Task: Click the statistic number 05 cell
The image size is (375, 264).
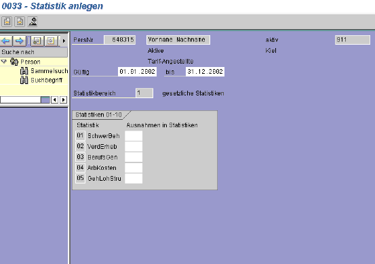Action: [80, 178]
